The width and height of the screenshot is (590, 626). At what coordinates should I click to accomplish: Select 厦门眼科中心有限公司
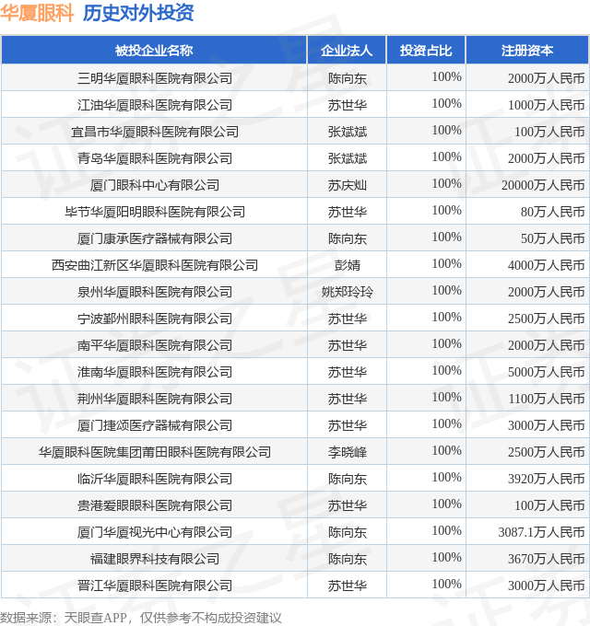pos(155,185)
